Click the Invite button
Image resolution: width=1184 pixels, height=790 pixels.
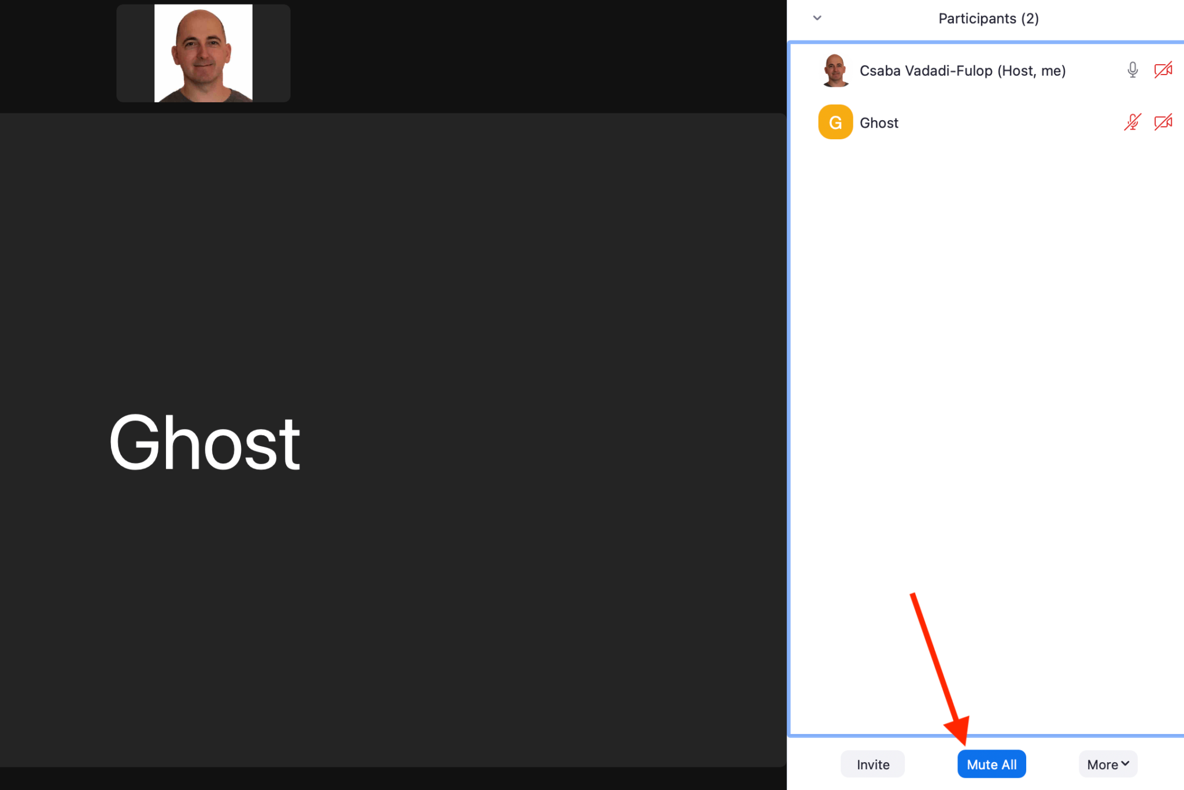(872, 763)
